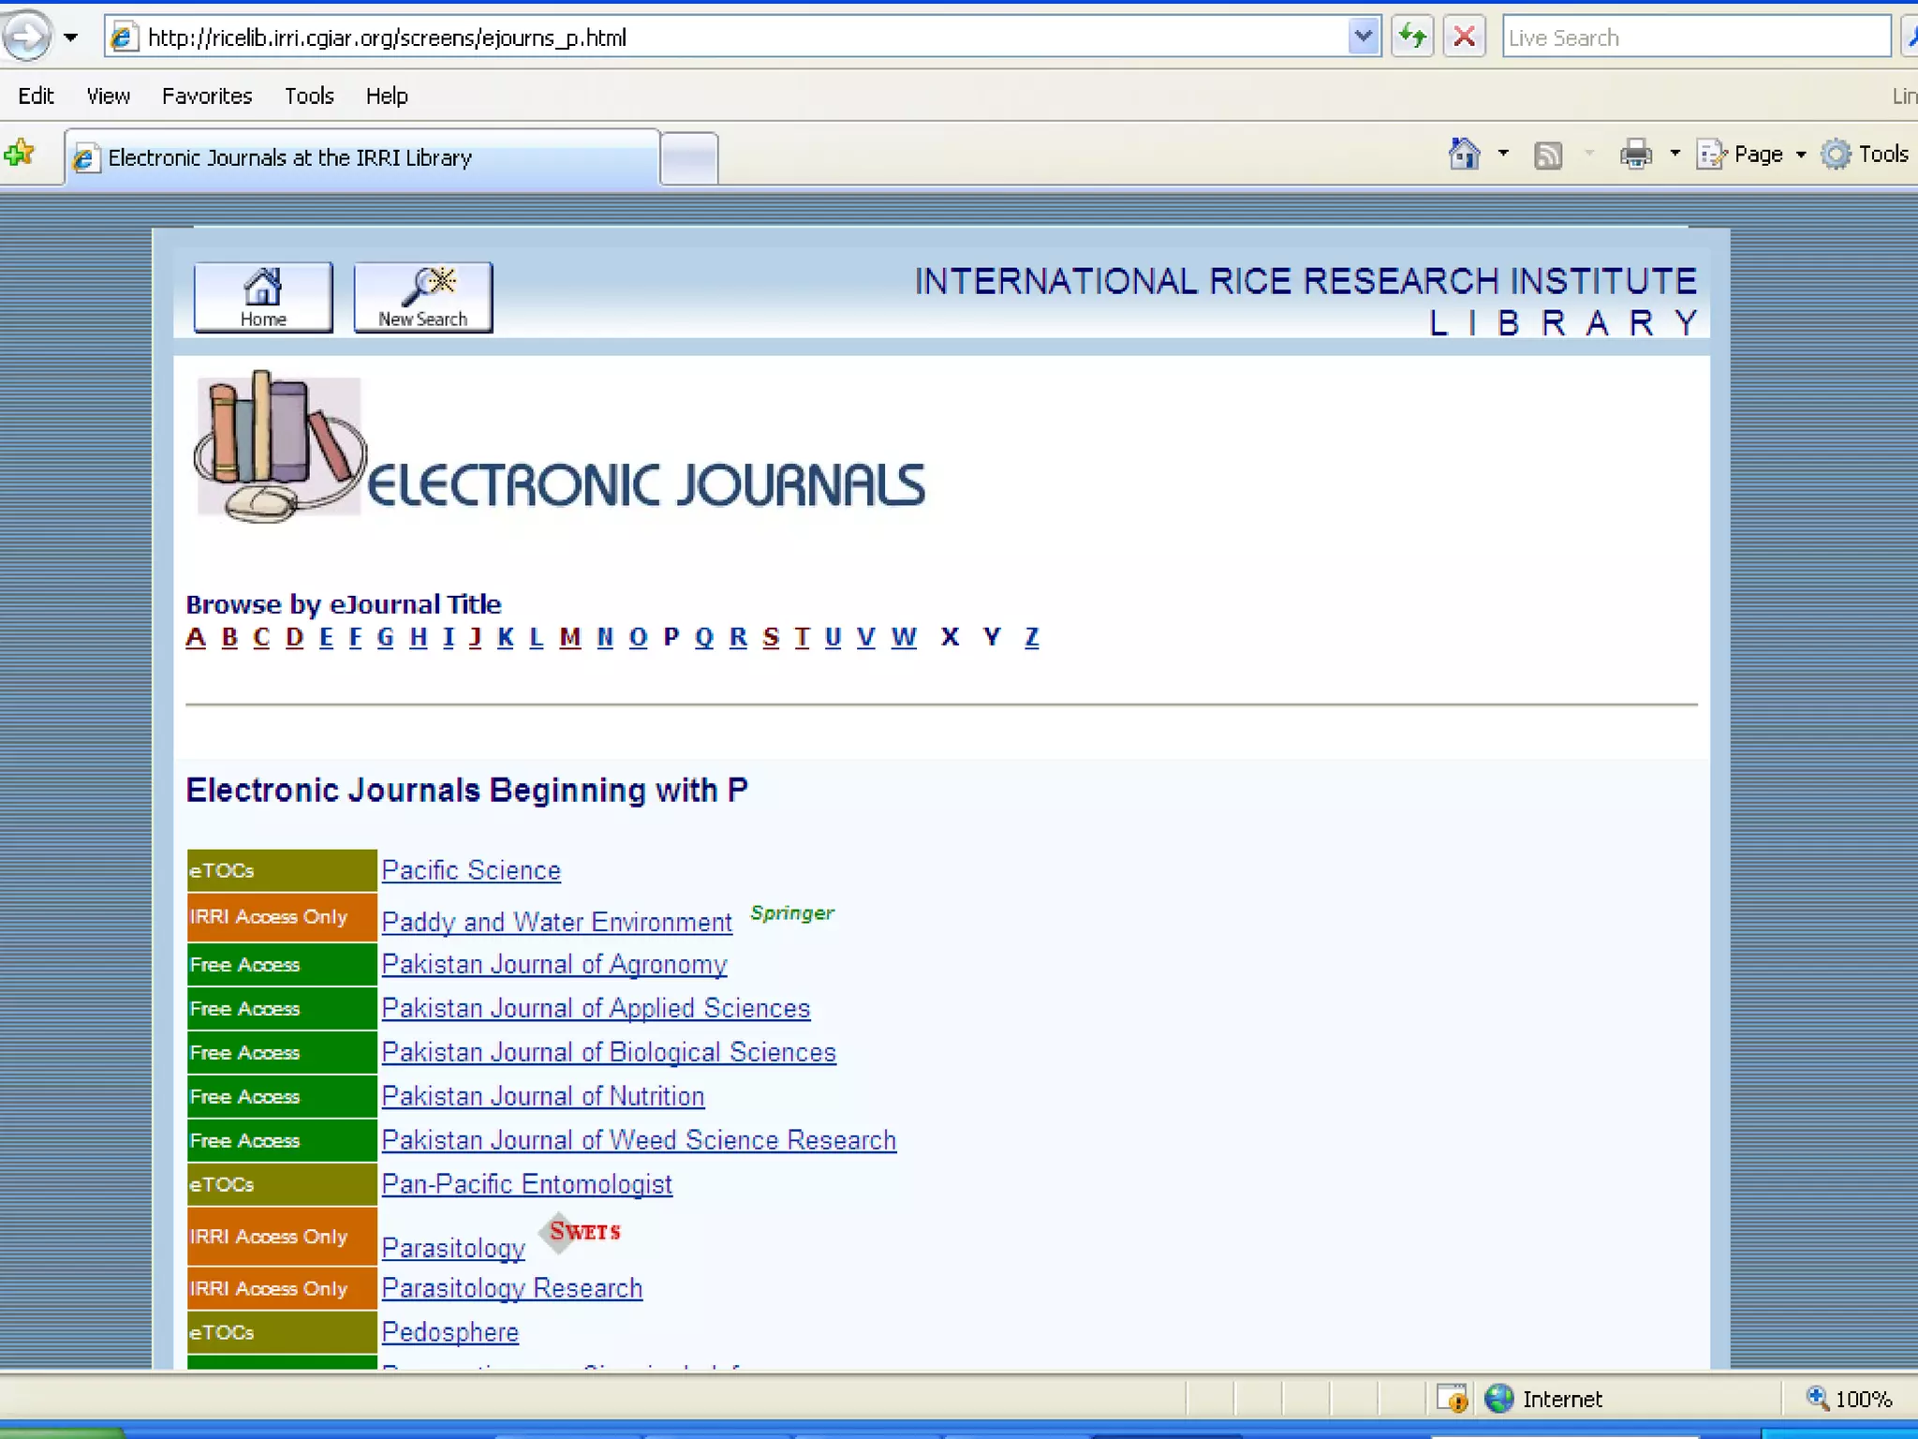Click the Print toolbar icon
Screen dimensions: 1918x1439
coord(1635,154)
